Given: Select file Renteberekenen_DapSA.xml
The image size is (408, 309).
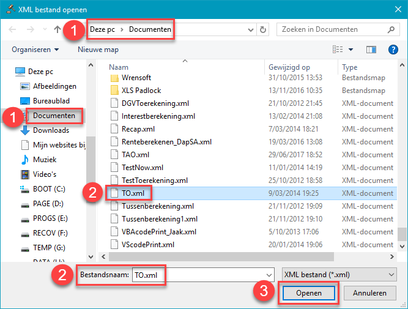Looking at the screenshot, I should [x=166, y=142].
